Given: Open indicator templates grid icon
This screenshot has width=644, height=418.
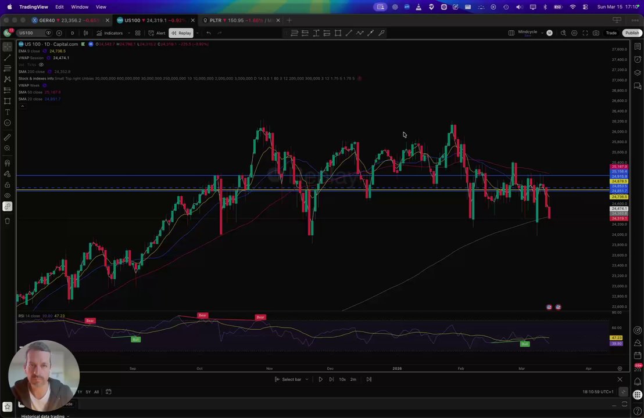Looking at the screenshot, I should tap(138, 33).
